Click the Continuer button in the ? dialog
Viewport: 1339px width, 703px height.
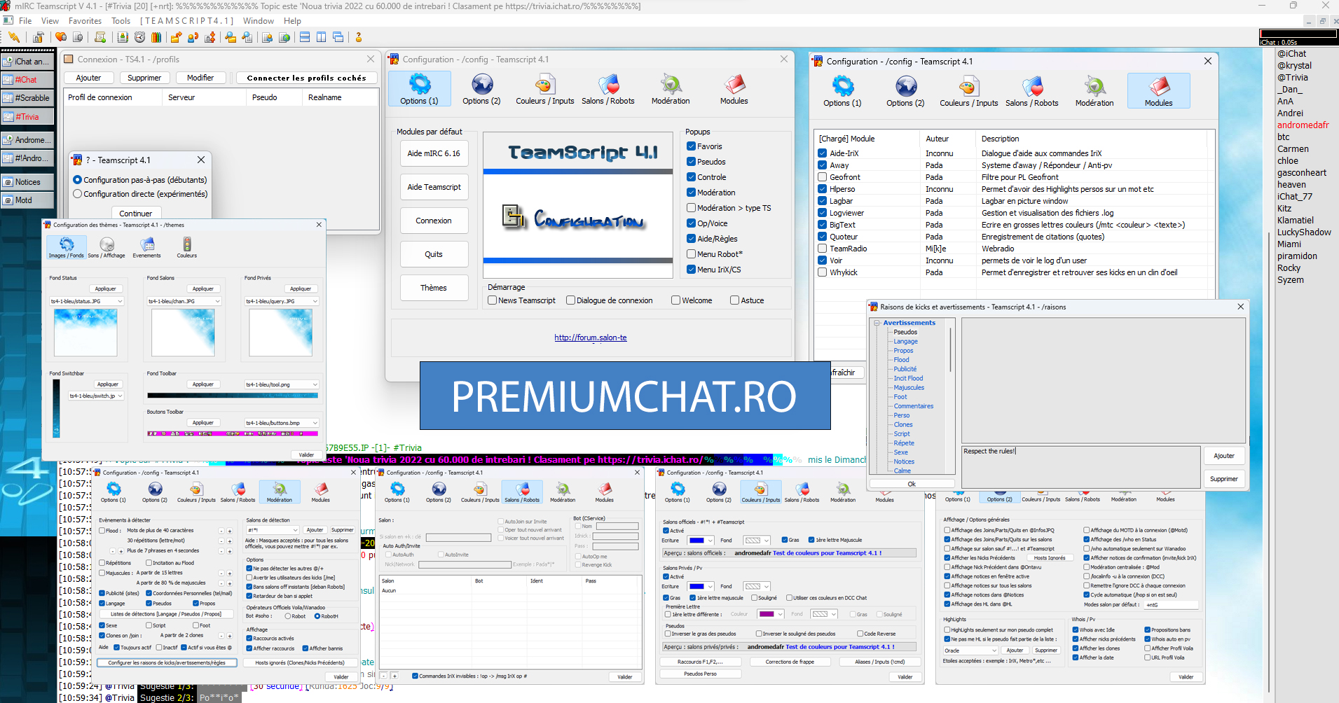[x=136, y=213]
